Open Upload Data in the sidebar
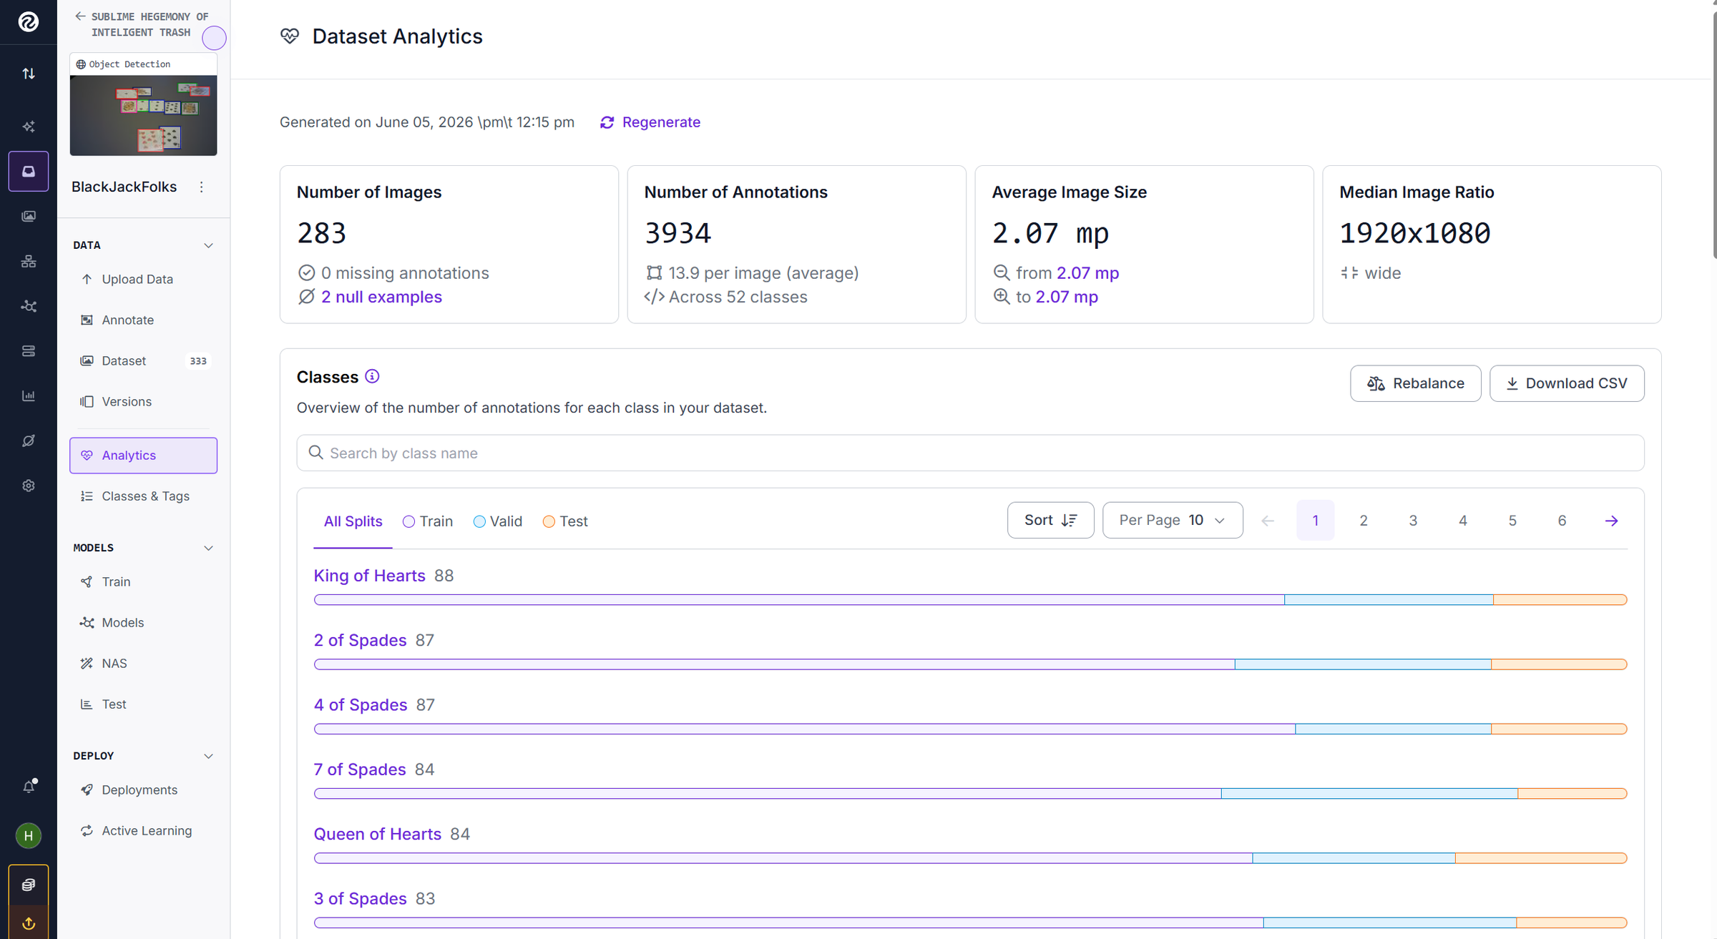The height and width of the screenshot is (939, 1717). click(x=143, y=280)
